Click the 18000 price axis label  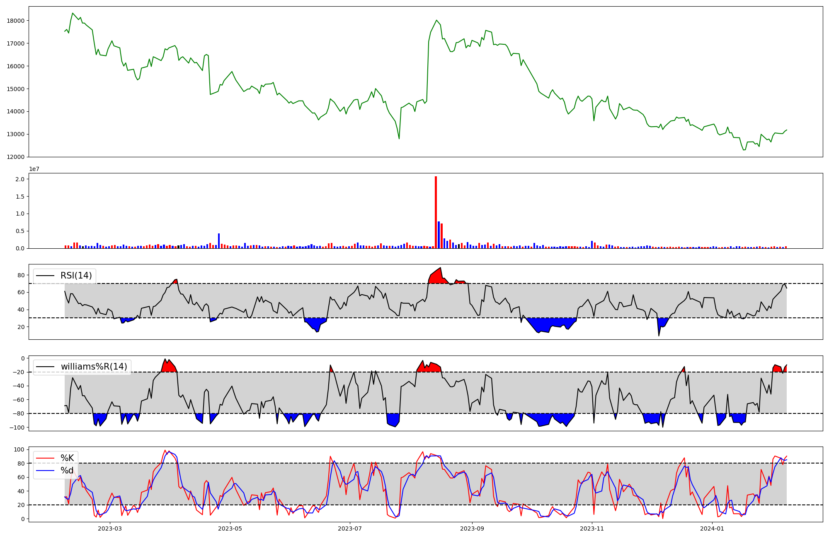click(x=16, y=21)
